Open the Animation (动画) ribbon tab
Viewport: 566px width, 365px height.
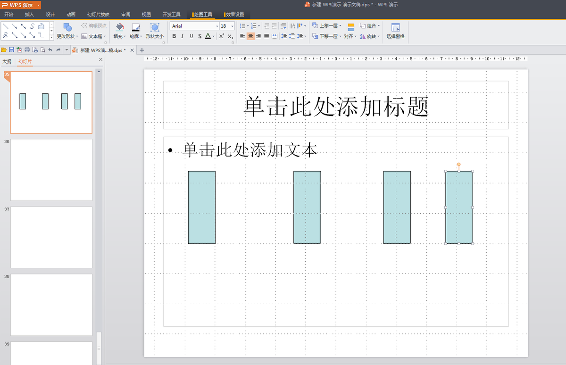point(71,15)
